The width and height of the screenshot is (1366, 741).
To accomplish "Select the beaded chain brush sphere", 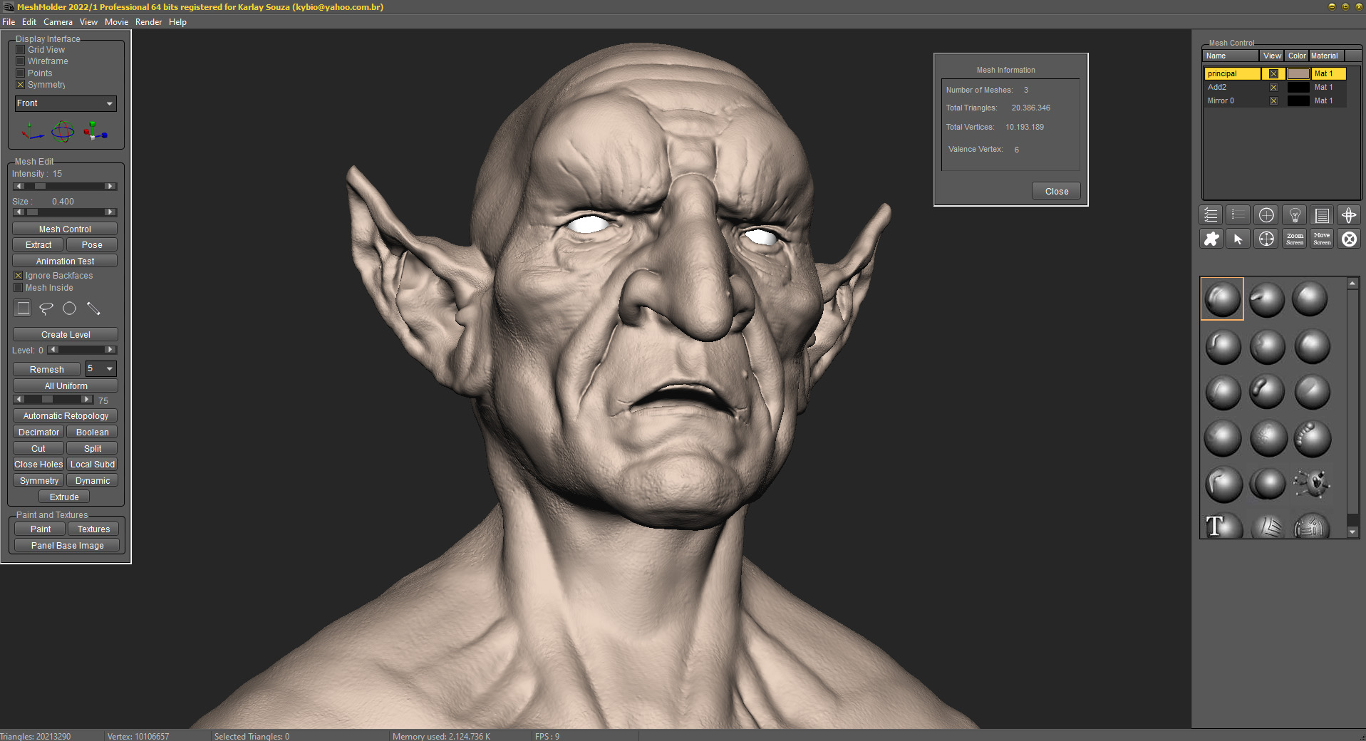I will tap(1312, 437).
